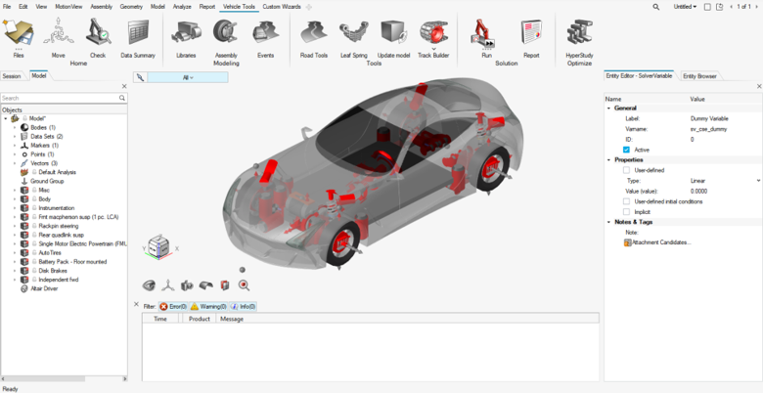Viewport: 763px width, 393px height.
Task: Click the Track Builder icon
Action: (x=432, y=35)
